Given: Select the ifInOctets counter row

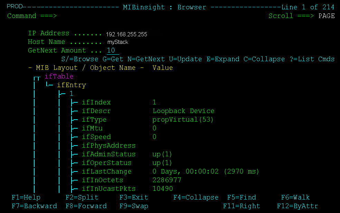Looking at the screenshot, I should tap(102, 180).
